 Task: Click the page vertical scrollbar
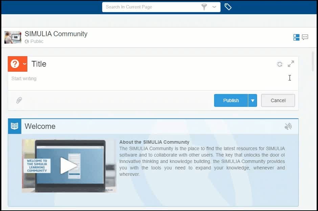tap(313, 62)
